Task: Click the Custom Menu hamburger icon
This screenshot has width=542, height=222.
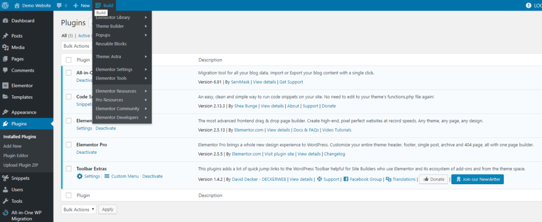Action: [x=107, y=176]
